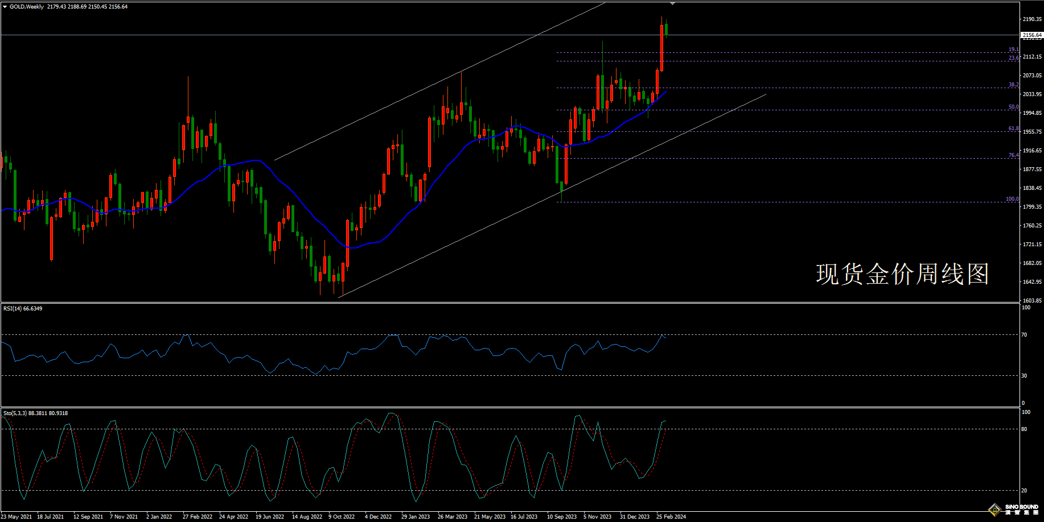The width and height of the screenshot is (1044, 522).
Task: Click the 现货金价周线图 chart title text
Action: [x=902, y=274]
